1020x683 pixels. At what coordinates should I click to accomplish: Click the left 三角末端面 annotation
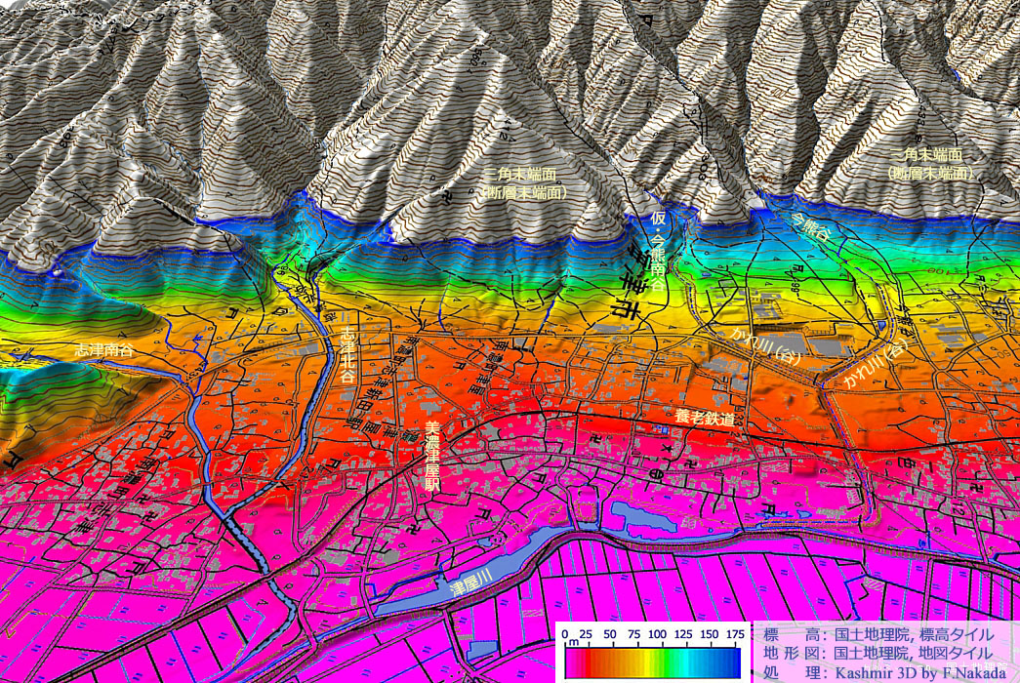click(x=524, y=181)
